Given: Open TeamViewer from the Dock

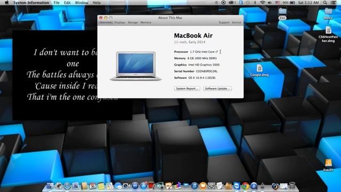Looking at the screenshot, I should (237, 186).
